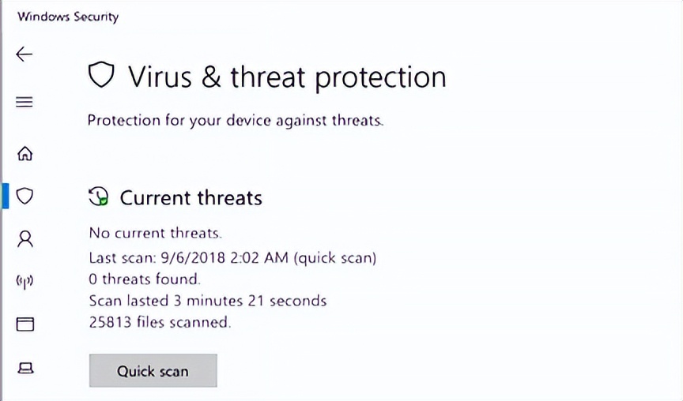This screenshot has height=401, width=683.
Task: Click the 0 threats found line
Action: 145,279
